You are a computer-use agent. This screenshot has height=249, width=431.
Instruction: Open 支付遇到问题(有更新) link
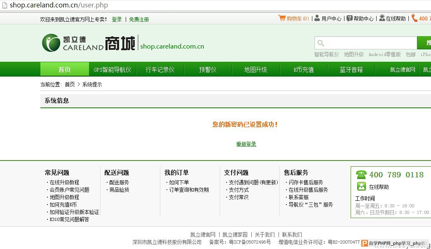pos(253,182)
